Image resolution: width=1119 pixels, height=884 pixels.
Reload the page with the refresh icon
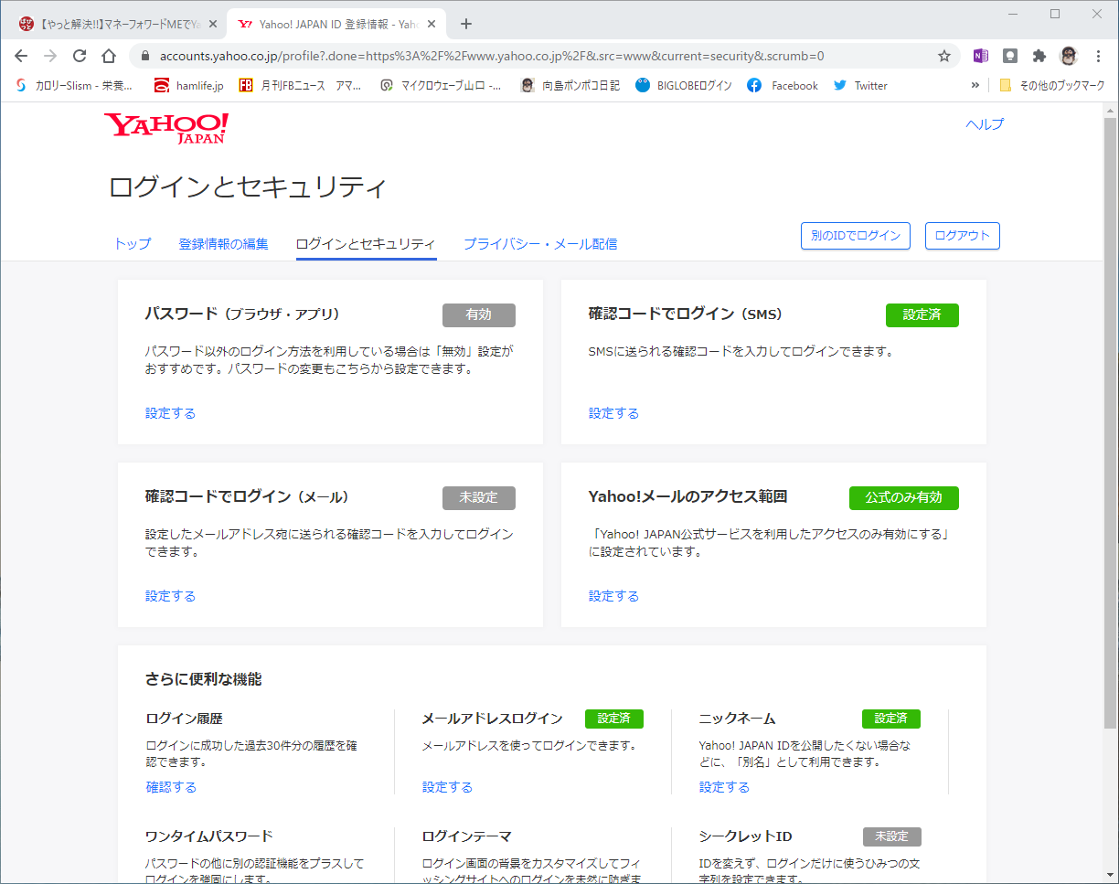[80, 56]
